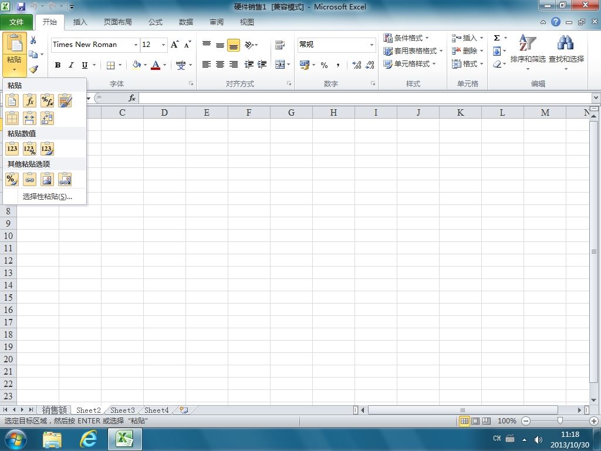Toggle align text left

(207, 65)
